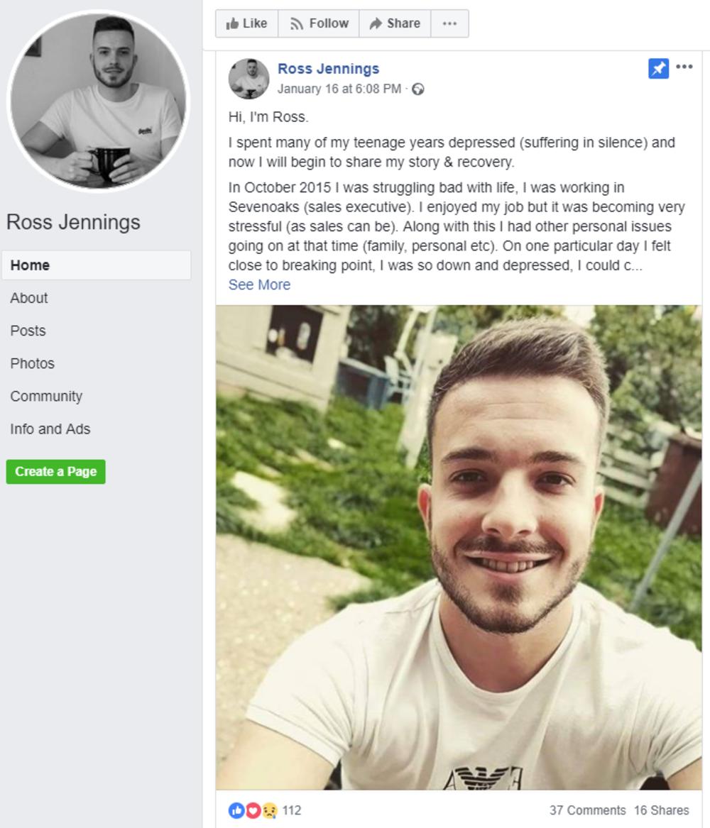Open the Posts section
This screenshot has height=828, width=710.
click(x=28, y=331)
